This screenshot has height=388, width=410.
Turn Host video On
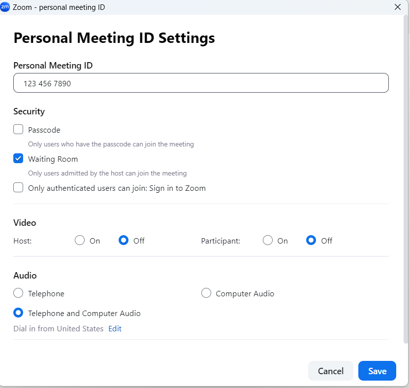(x=80, y=240)
